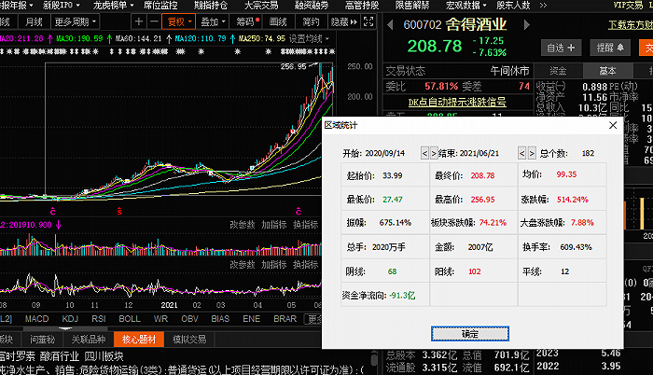
Task: Select the MACD indicator tab
Action: click(36, 319)
